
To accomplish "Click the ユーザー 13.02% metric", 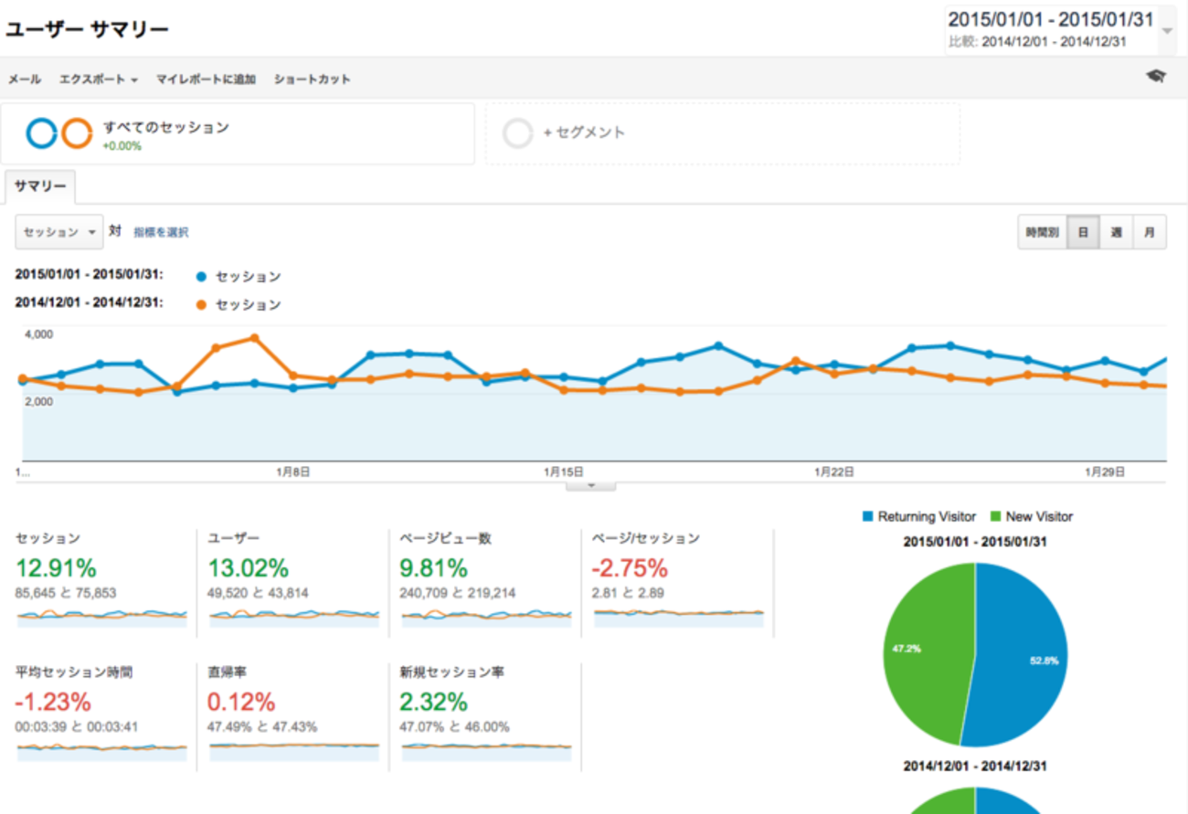I will (x=249, y=568).
